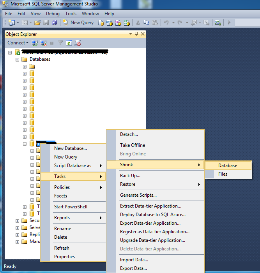Select Back Up... from Tasks submenu
Image resolution: width=260 pixels, height=273 pixels.
pyautogui.click(x=155, y=176)
